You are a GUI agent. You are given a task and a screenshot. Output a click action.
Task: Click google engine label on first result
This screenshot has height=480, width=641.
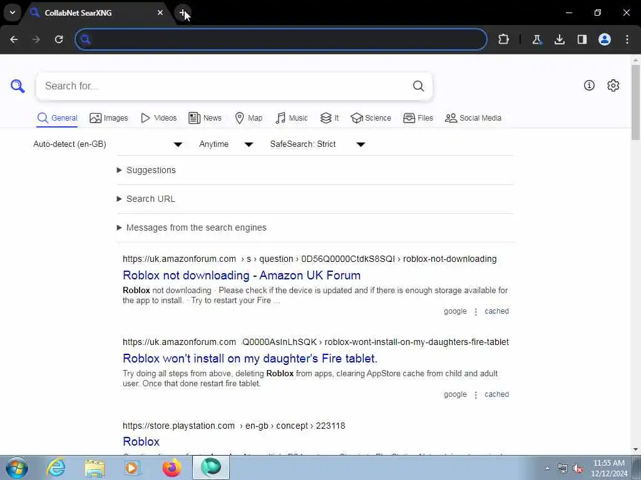click(x=455, y=311)
